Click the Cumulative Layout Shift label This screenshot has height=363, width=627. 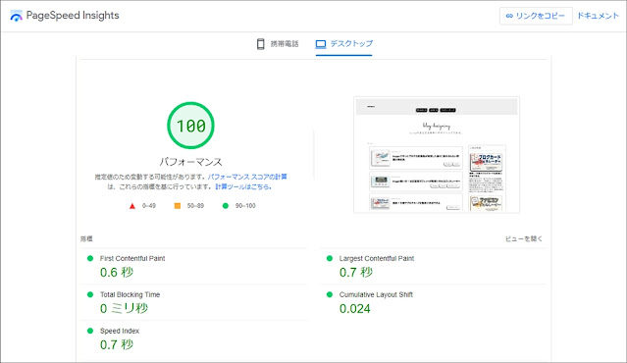pos(376,294)
